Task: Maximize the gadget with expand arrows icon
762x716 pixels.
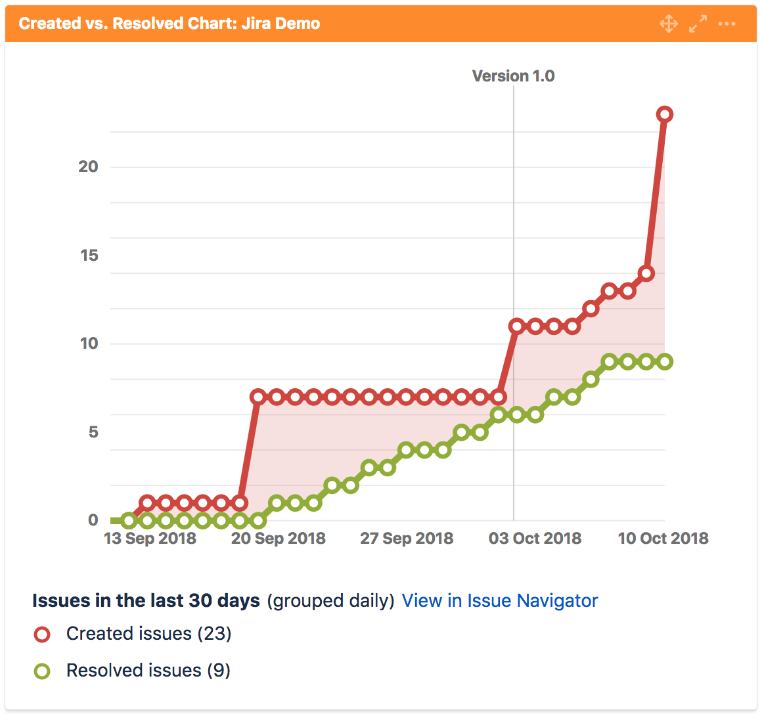Action: point(698,24)
